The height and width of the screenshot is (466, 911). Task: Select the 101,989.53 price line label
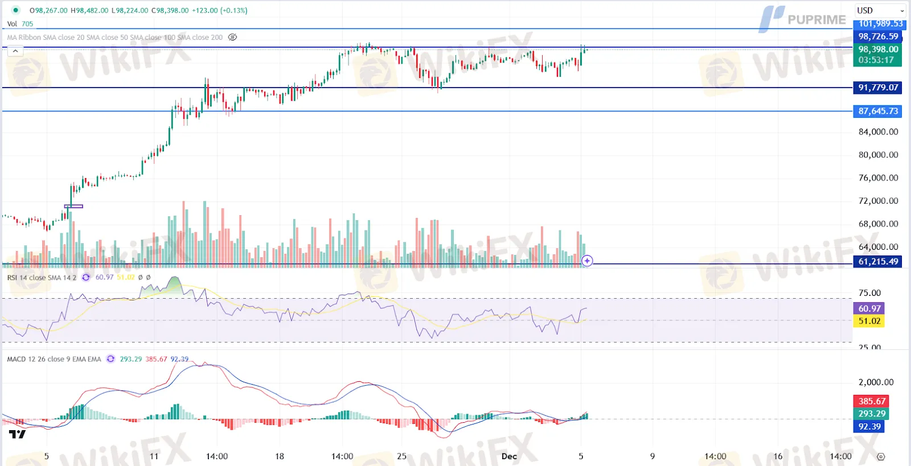point(880,24)
